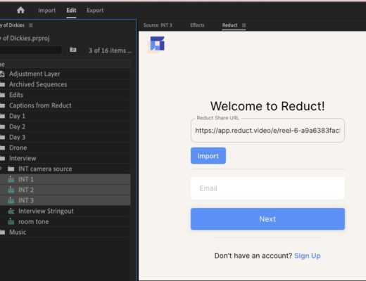Click the Adjustment Layer item icon
Screen dimensions: 366x281
coord(2,74)
